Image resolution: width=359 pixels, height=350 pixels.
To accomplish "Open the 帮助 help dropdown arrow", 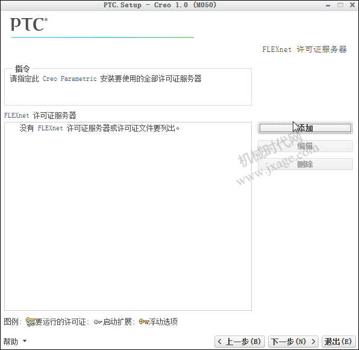I will [x=25, y=341].
